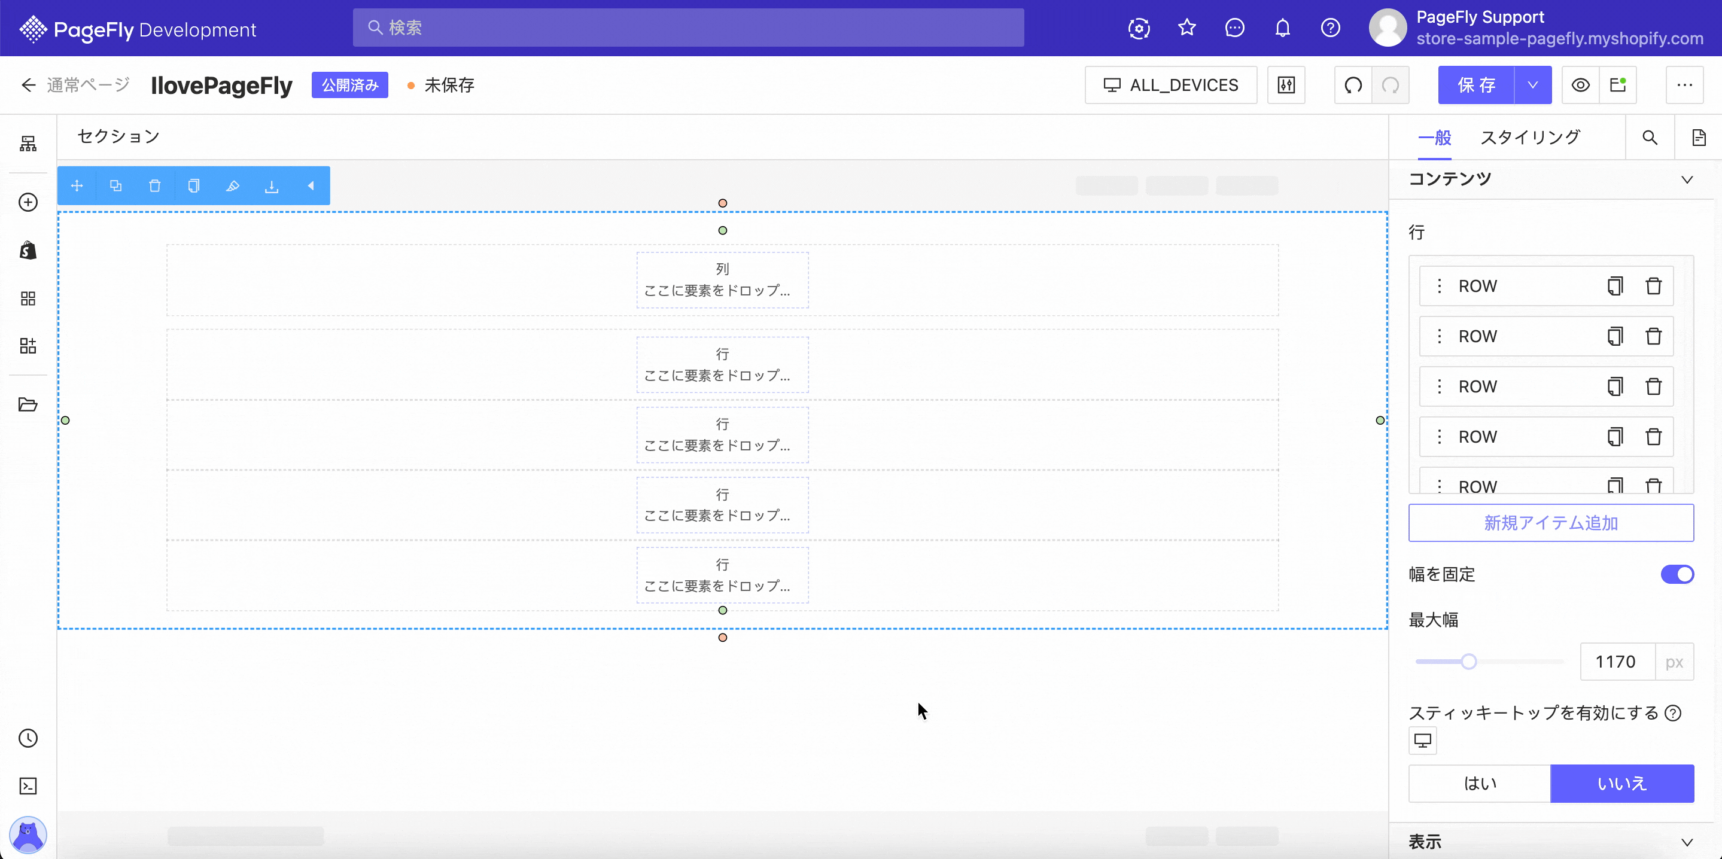Click the circular gear icon in header

[x=1139, y=28]
